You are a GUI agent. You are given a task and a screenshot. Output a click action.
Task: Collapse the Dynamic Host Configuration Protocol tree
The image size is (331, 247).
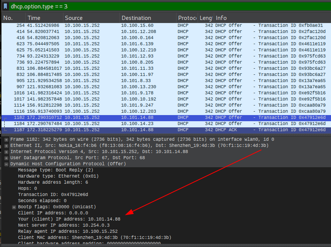[x=7, y=164]
